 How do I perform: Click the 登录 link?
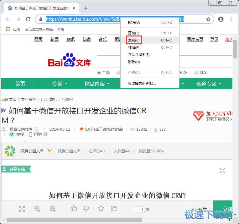(214, 40)
